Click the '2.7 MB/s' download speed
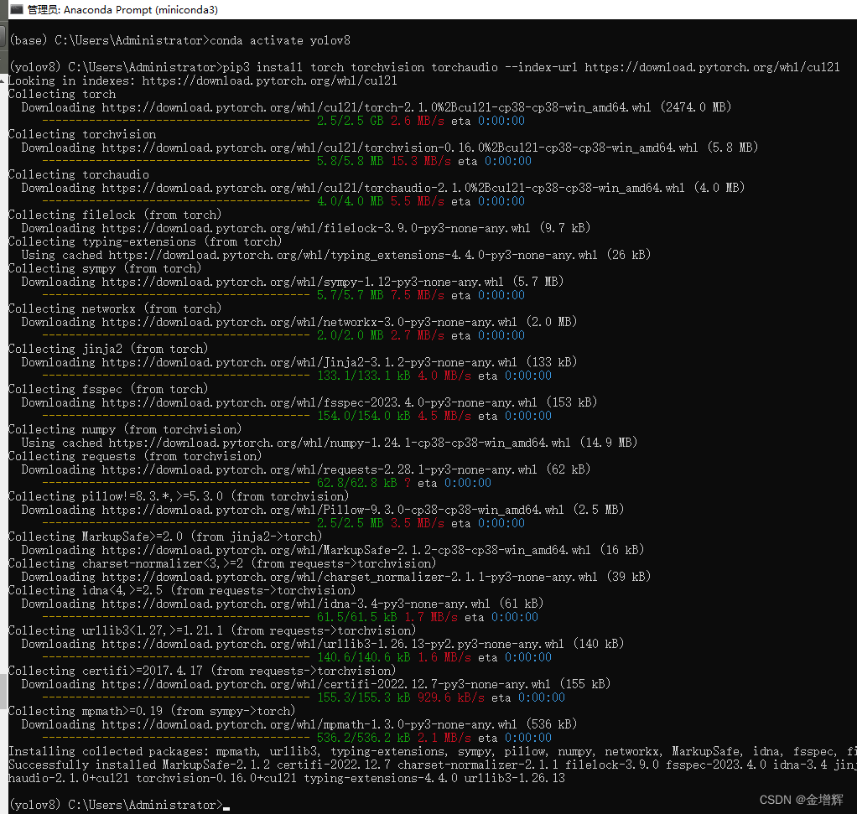Image resolution: width=857 pixels, height=814 pixels. pos(417,335)
